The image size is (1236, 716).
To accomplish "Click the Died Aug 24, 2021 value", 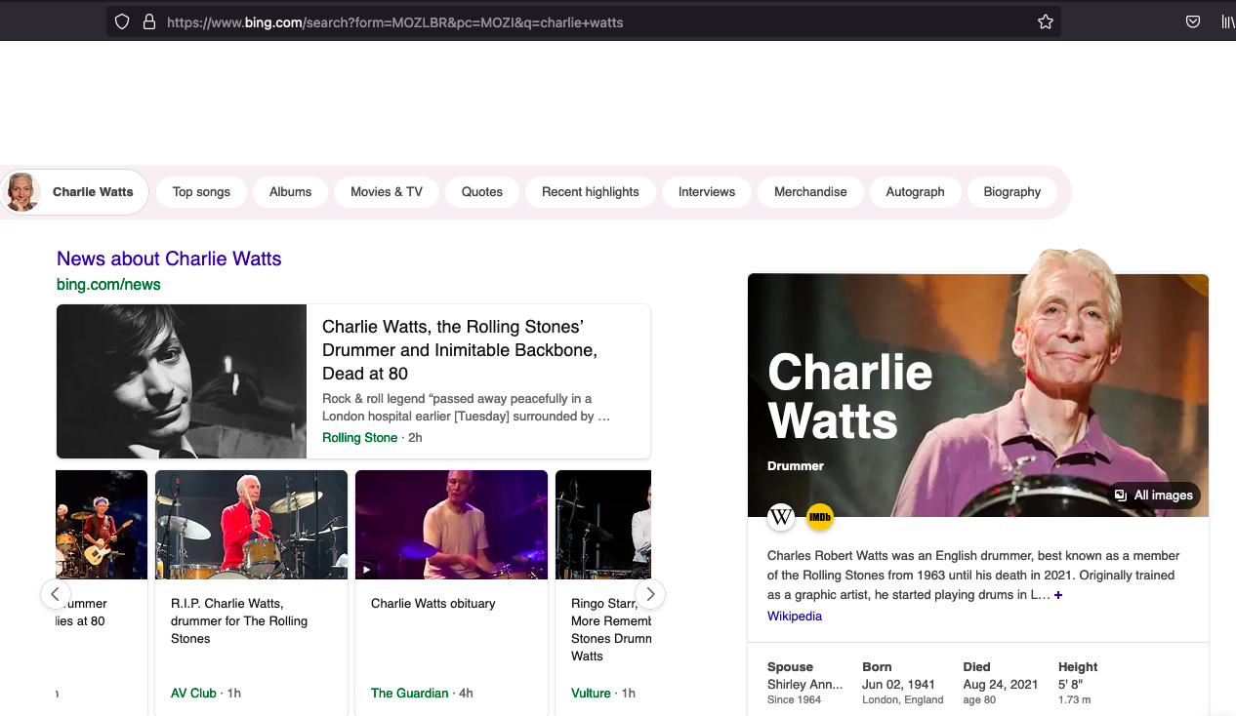I will pyautogui.click(x=1001, y=685).
